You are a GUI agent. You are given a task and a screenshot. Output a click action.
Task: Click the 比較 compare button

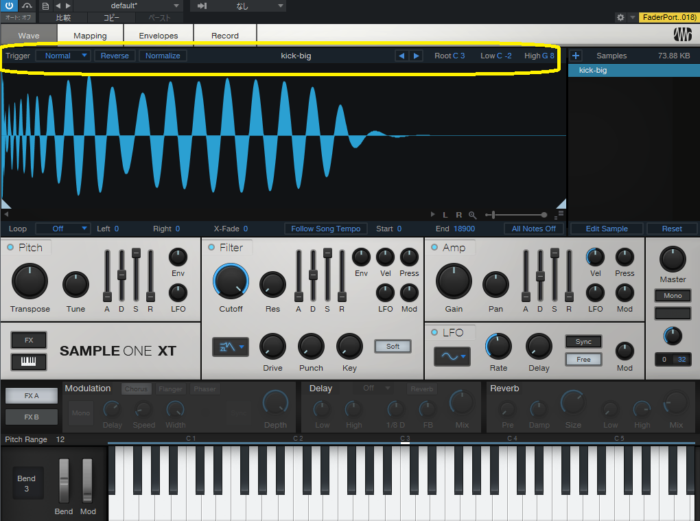coord(63,17)
